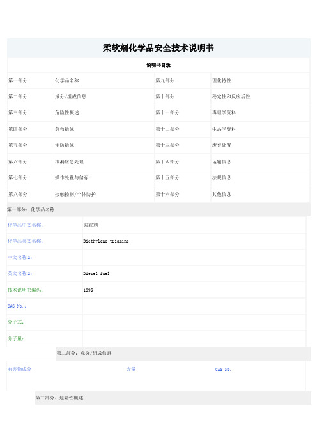Click the section header 第一部分：化学品名称
The width and height of the screenshot is (317, 448).
pos(31,209)
